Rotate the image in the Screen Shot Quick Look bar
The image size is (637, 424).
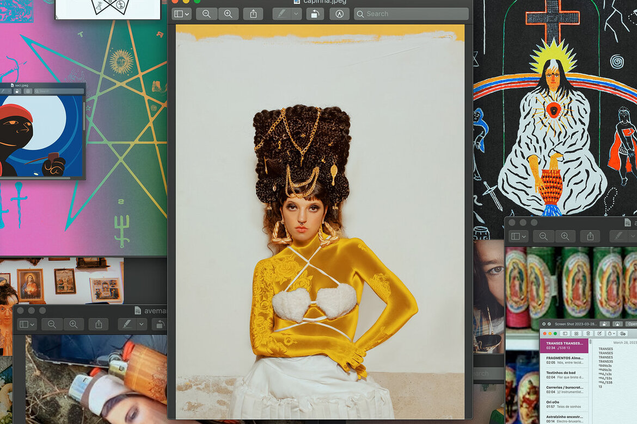click(x=605, y=324)
